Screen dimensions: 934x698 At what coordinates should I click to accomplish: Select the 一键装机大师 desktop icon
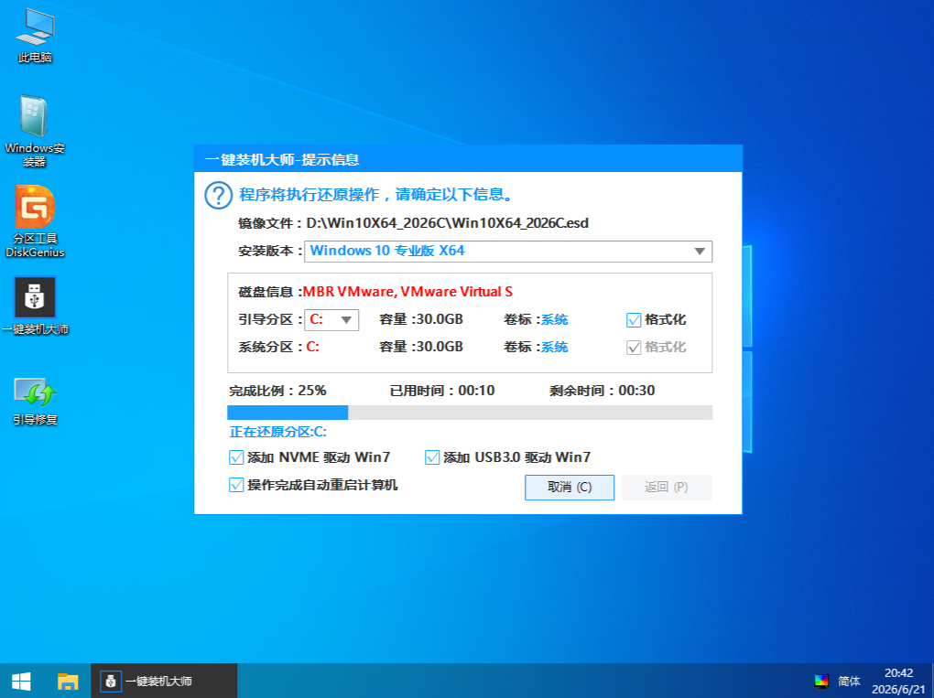[x=35, y=306]
